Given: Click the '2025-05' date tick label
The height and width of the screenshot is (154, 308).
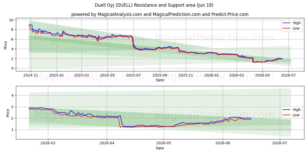Looking at the screenshot, I should point(107,75).
